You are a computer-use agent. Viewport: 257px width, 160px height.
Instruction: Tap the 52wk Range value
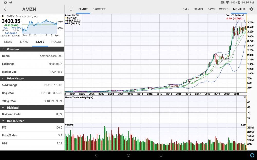pos(53,85)
